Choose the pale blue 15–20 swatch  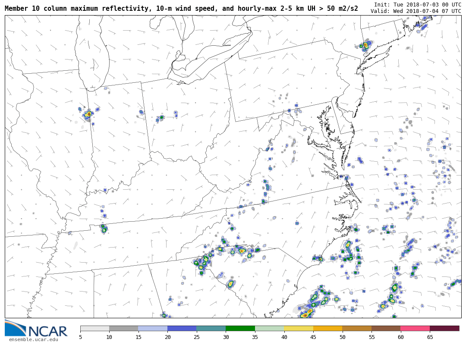coord(153,328)
